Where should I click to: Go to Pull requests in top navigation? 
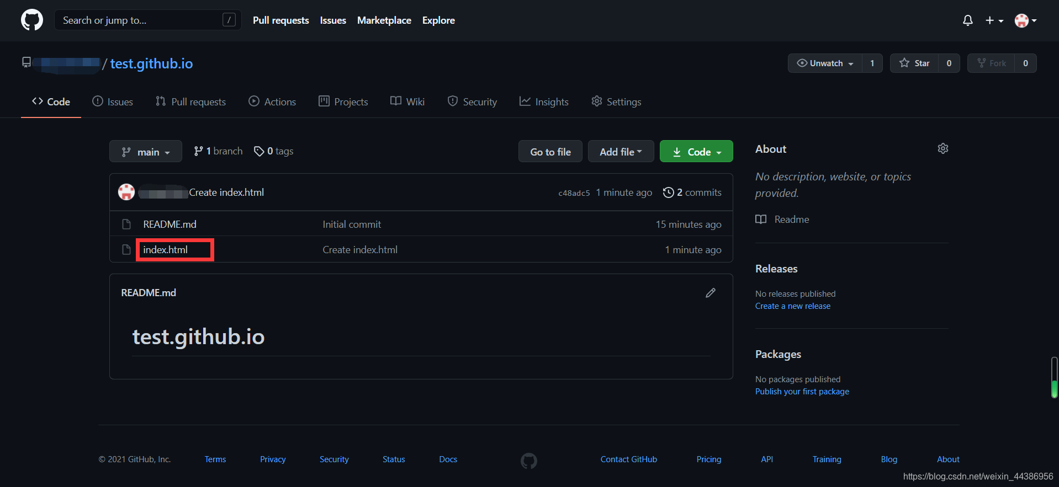coord(280,20)
